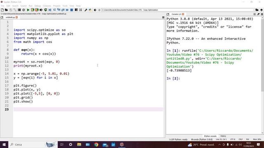Click the console input prompt In [2]
Screen dimensions: 264x148
click(x=173, y=79)
